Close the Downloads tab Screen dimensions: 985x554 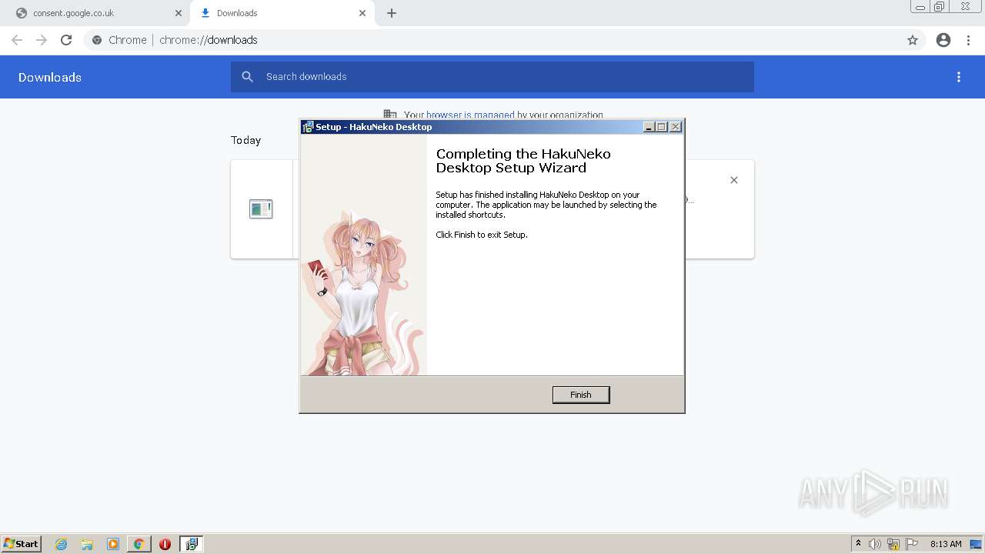coord(362,13)
